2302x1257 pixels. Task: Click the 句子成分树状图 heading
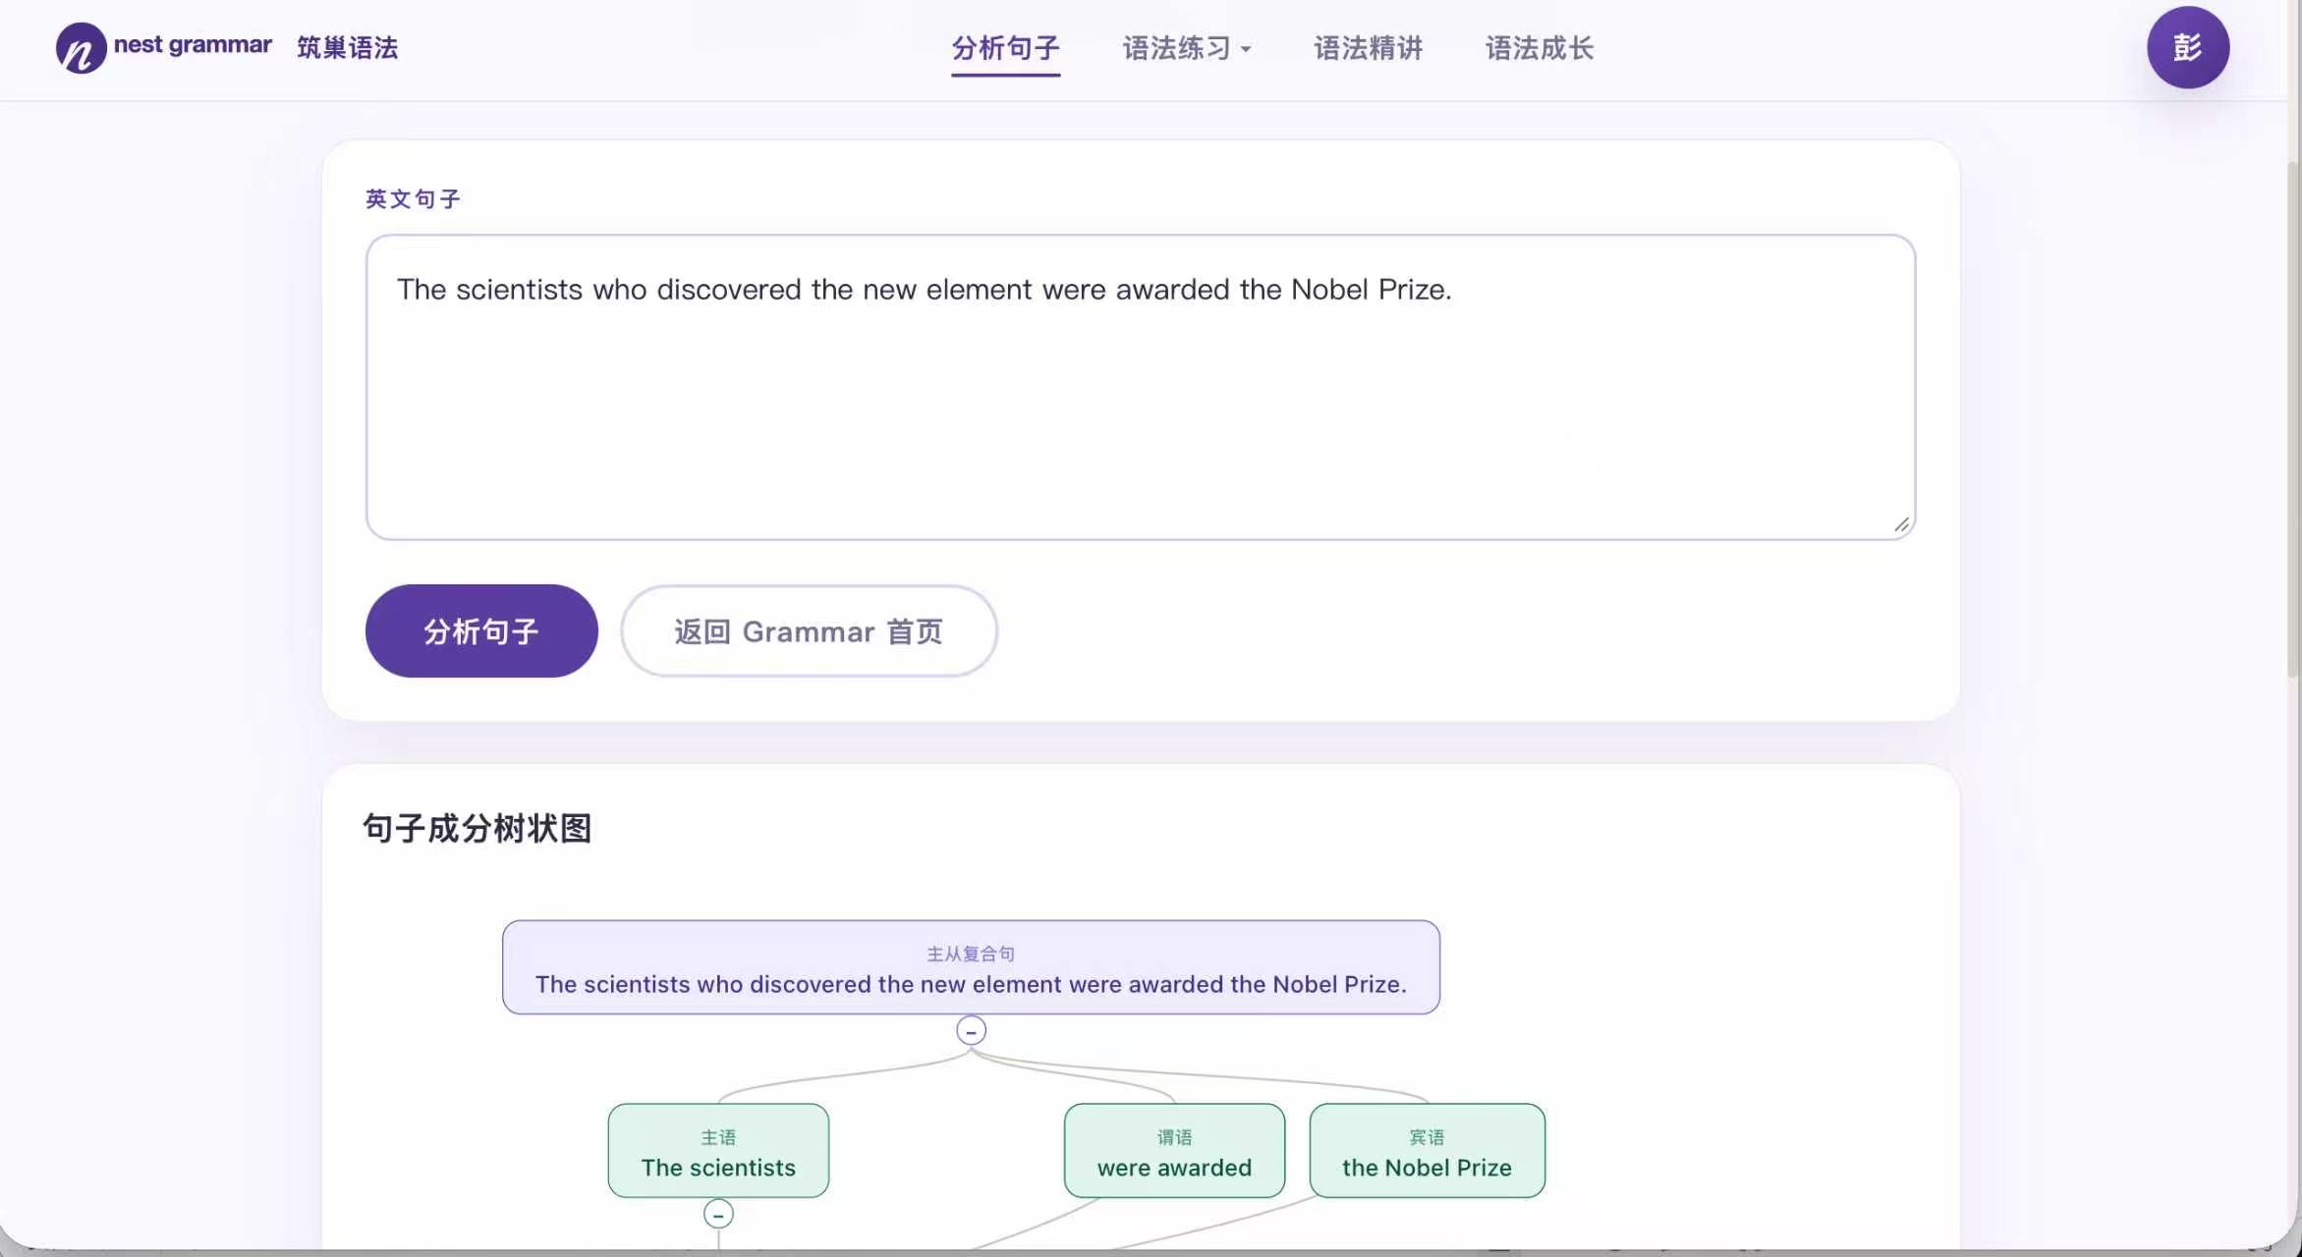pyautogui.click(x=477, y=828)
